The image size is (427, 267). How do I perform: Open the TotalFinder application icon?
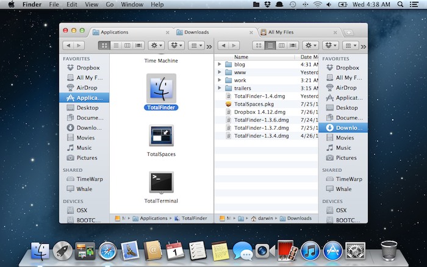161,89
